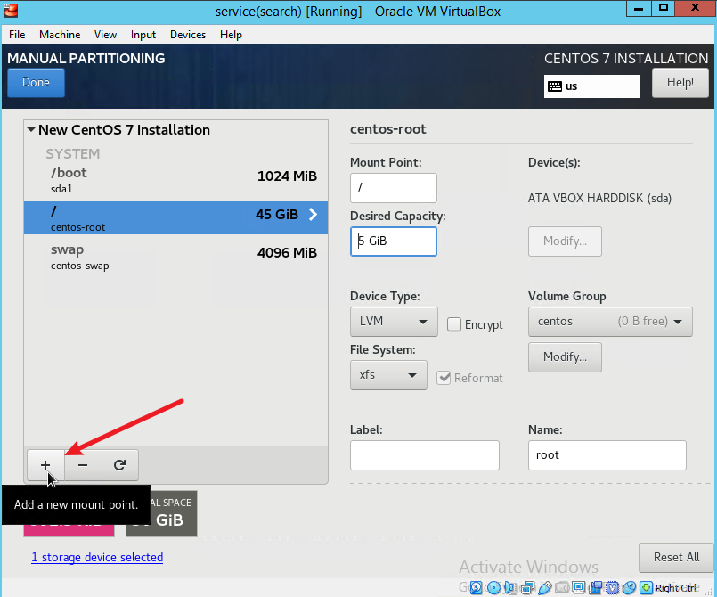
Task: Maximize the VirtualBox window
Action: coord(663,8)
